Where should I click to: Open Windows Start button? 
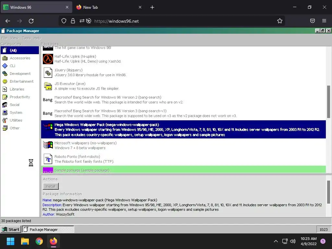[10, 241]
